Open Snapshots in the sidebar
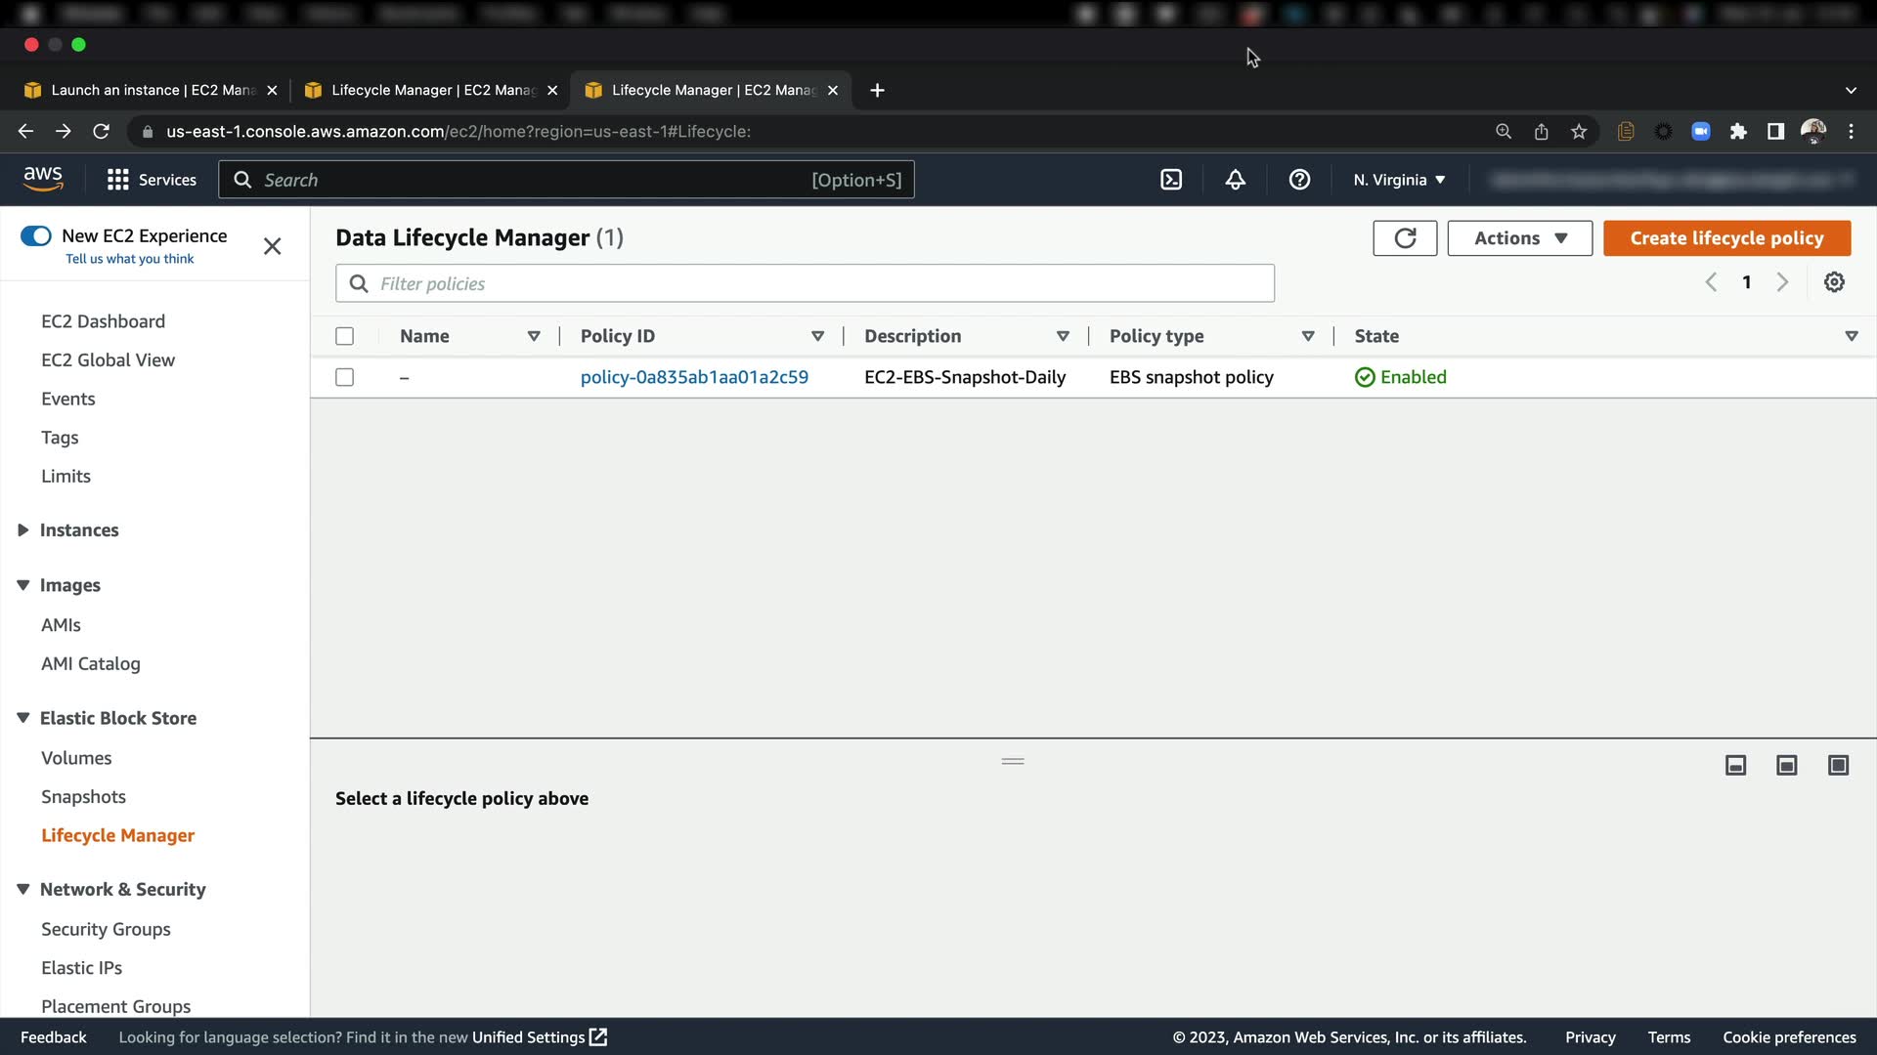This screenshot has width=1877, height=1055. click(83, 797)
